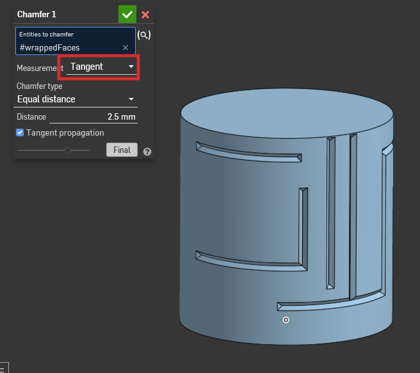Open the selection search magnifier icon
420x373 pixels.
coord(144,35)
